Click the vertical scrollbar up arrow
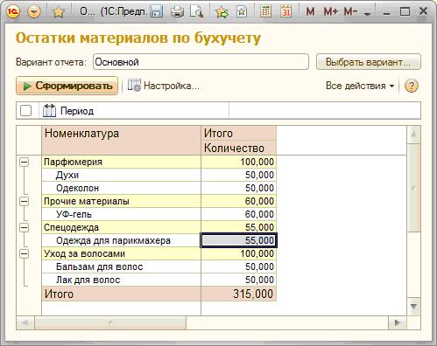The width and height of the screenshot is (437, 346). point(413,135)
